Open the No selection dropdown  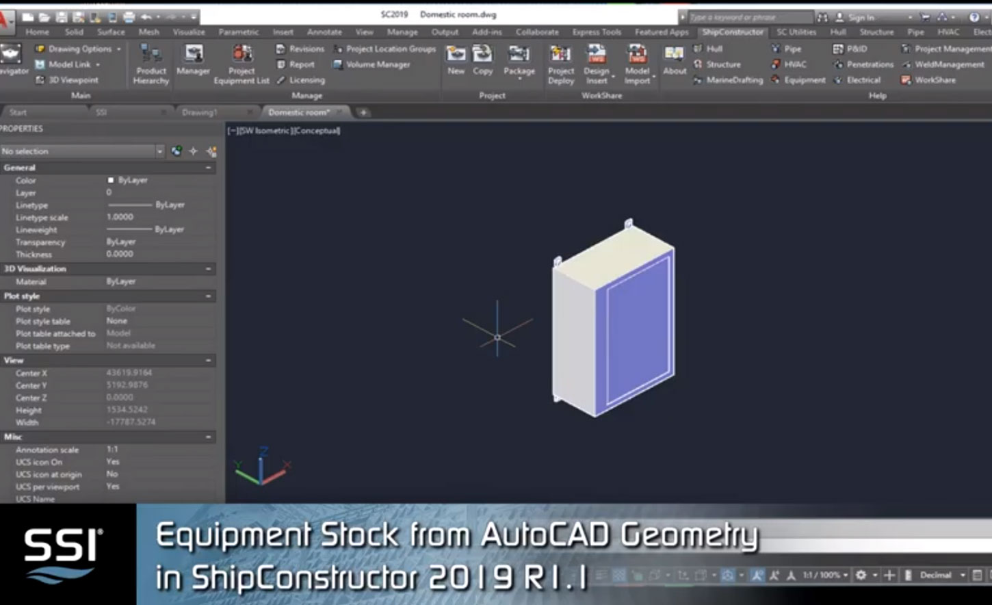point(159,151)
